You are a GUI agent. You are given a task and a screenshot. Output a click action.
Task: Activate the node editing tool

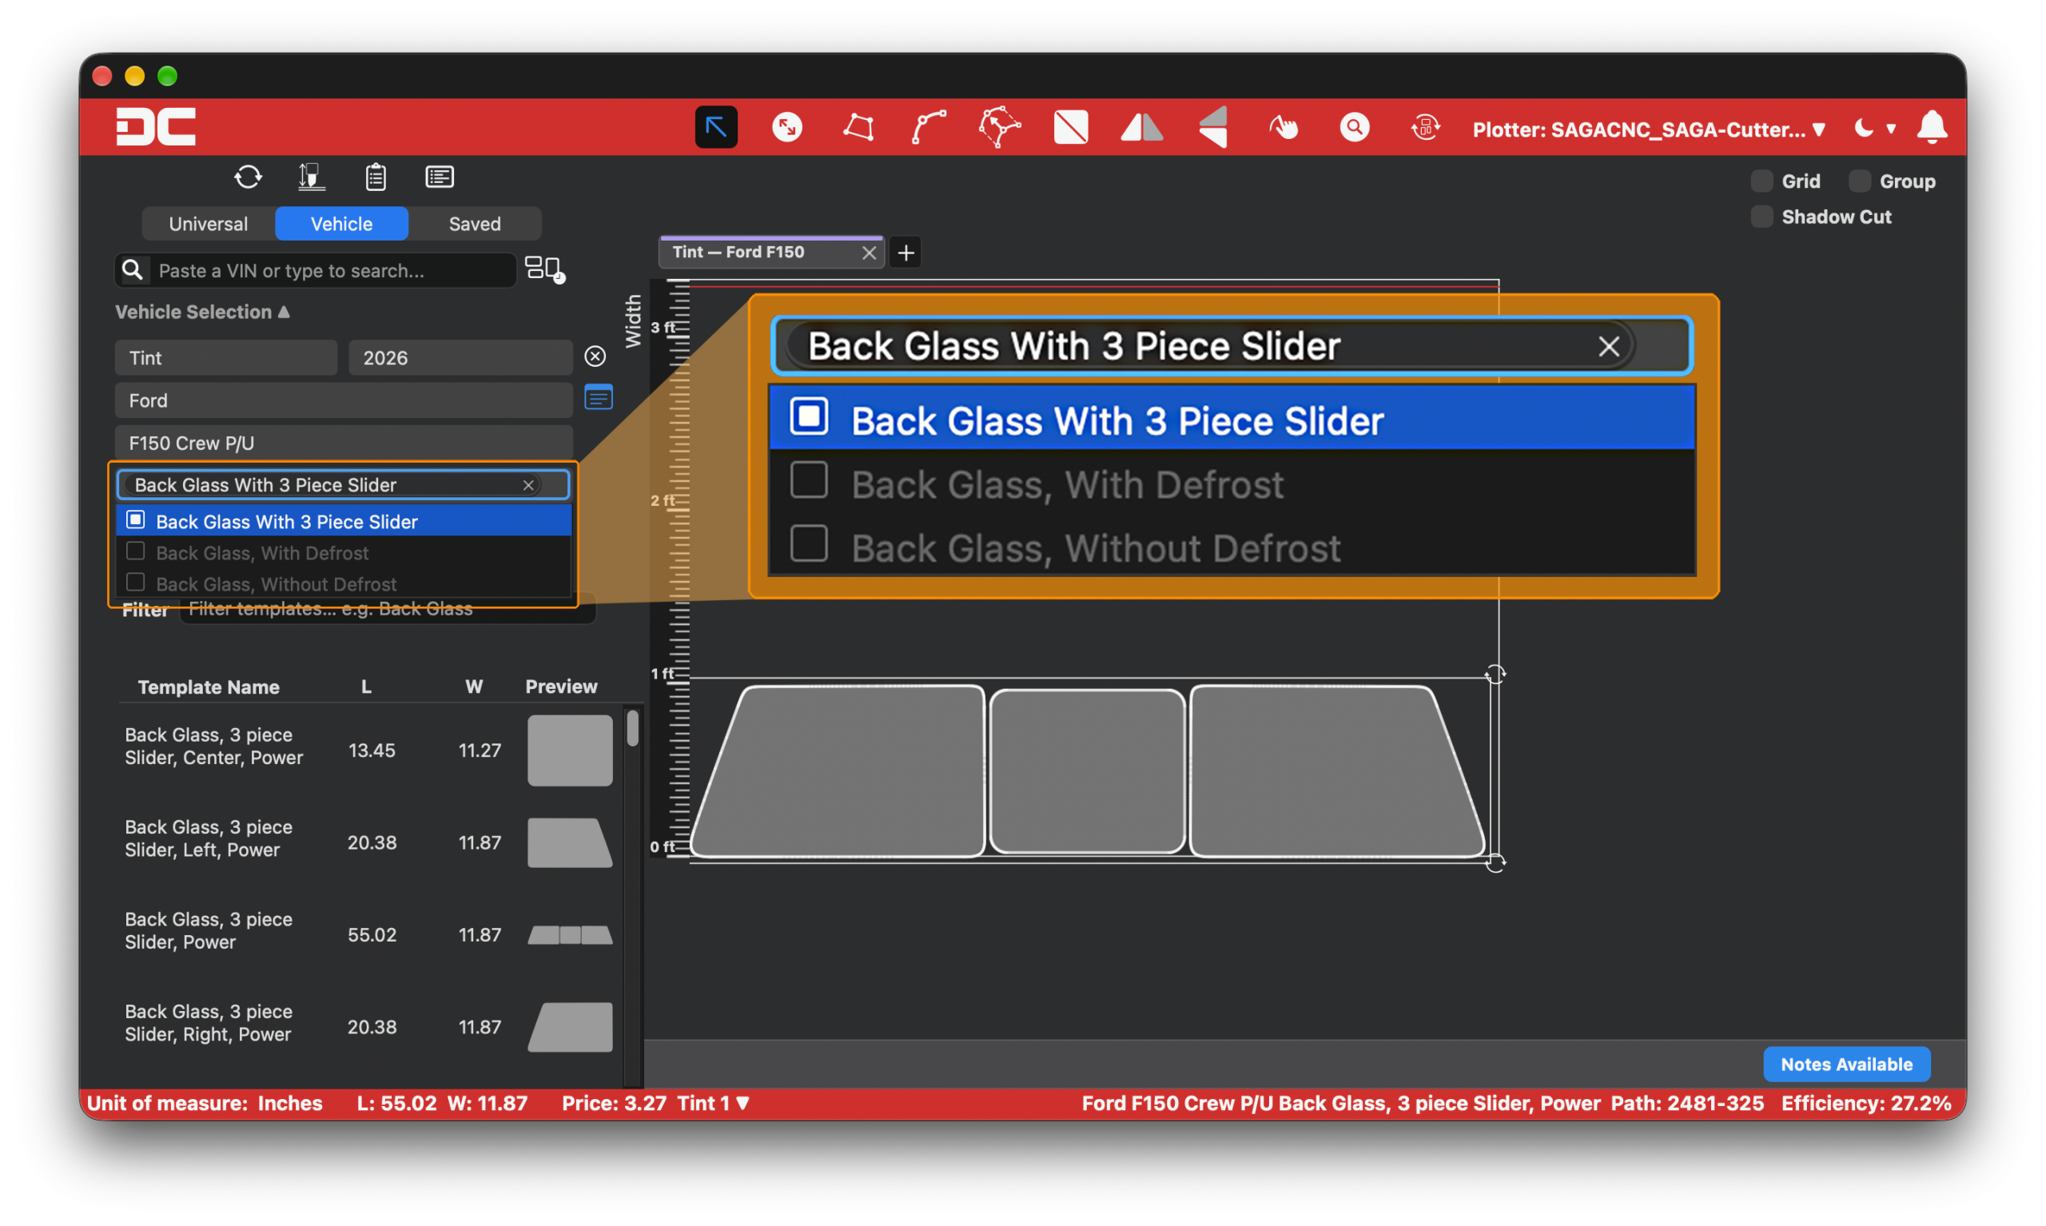coord(1000,127)
